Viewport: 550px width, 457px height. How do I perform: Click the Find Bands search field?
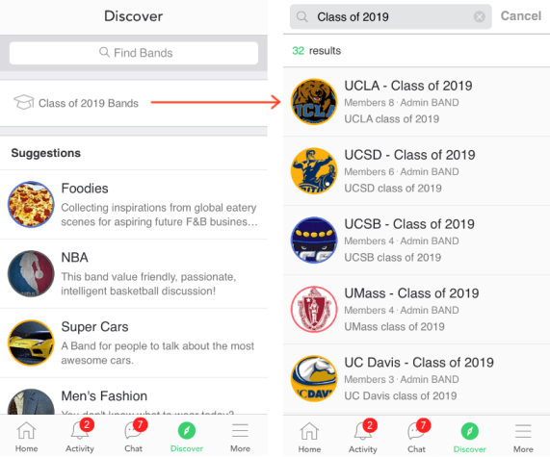point(134,53)
